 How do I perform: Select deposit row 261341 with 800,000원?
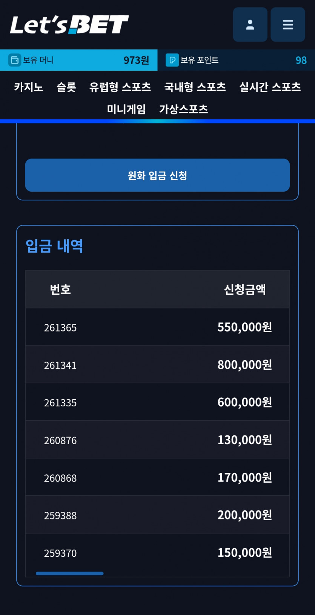tap(157, 365)
